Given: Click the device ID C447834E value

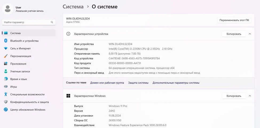Looking at the screenshot, I should tap(134, 58).
